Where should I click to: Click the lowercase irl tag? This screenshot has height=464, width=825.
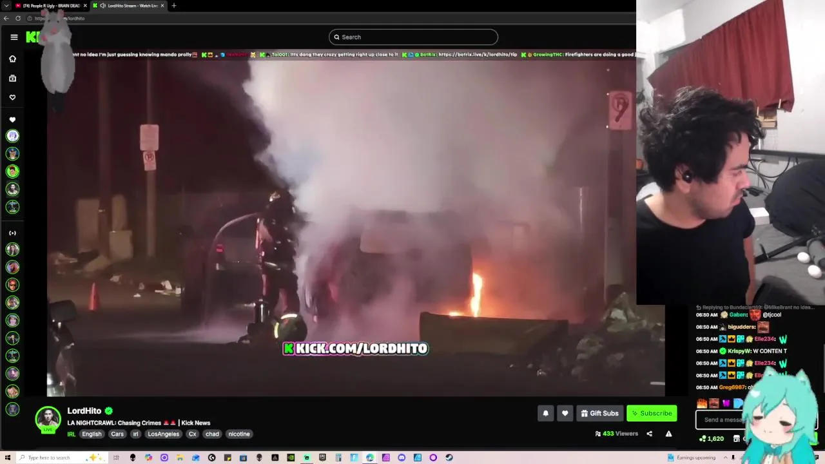pos(135,434)
